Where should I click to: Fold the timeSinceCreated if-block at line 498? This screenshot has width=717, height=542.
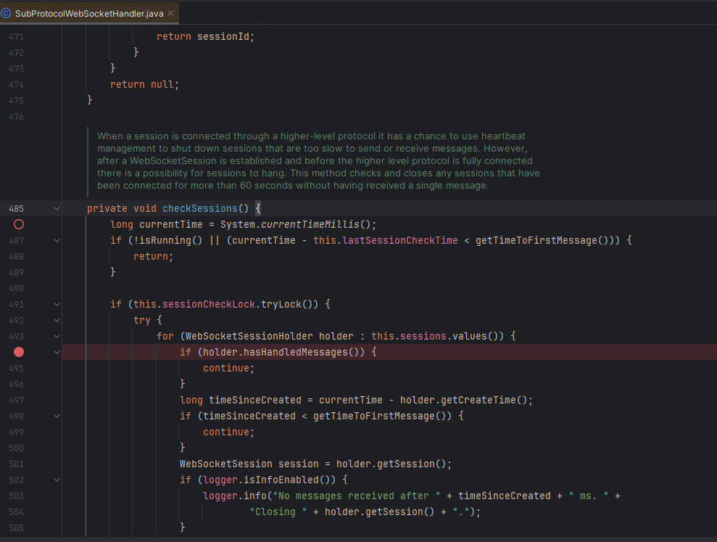pos(57,416)
